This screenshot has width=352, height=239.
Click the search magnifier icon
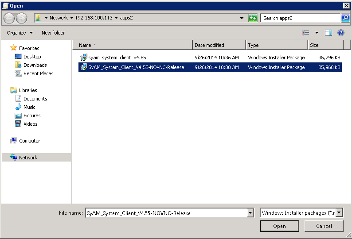pyautogui.click(x=345, y=18)
